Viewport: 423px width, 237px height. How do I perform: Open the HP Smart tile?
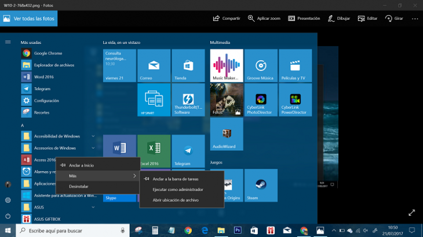click(x=154, y=100)
